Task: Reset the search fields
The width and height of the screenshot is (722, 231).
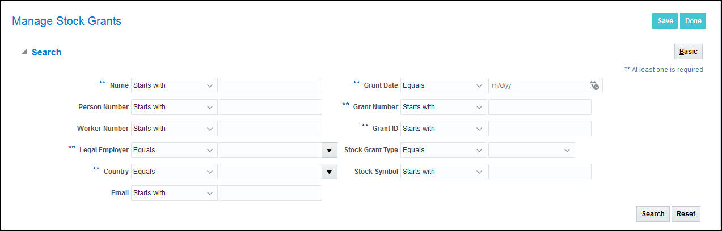Action: (686, 214)
